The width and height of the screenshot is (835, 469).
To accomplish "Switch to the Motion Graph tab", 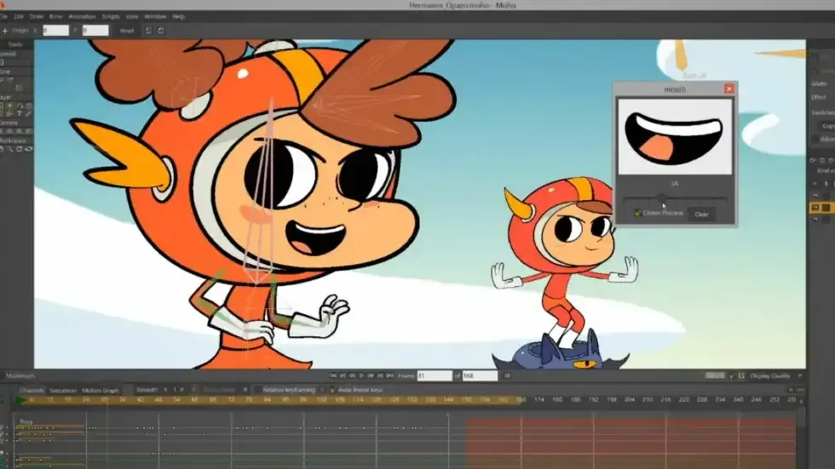I will (99, 390).
